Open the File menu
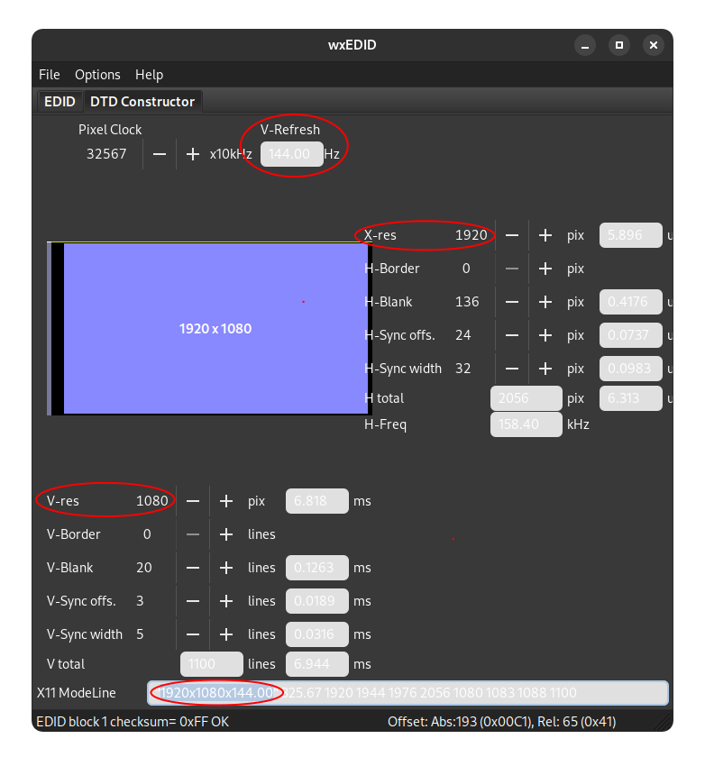 (x=50, y=75)
